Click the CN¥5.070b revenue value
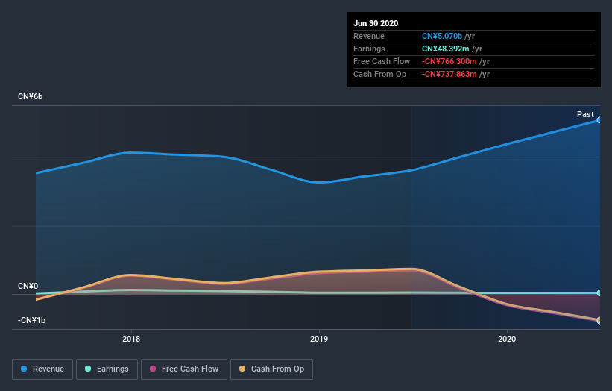Screen dimensions: 612x391 (x=442, y=36)
